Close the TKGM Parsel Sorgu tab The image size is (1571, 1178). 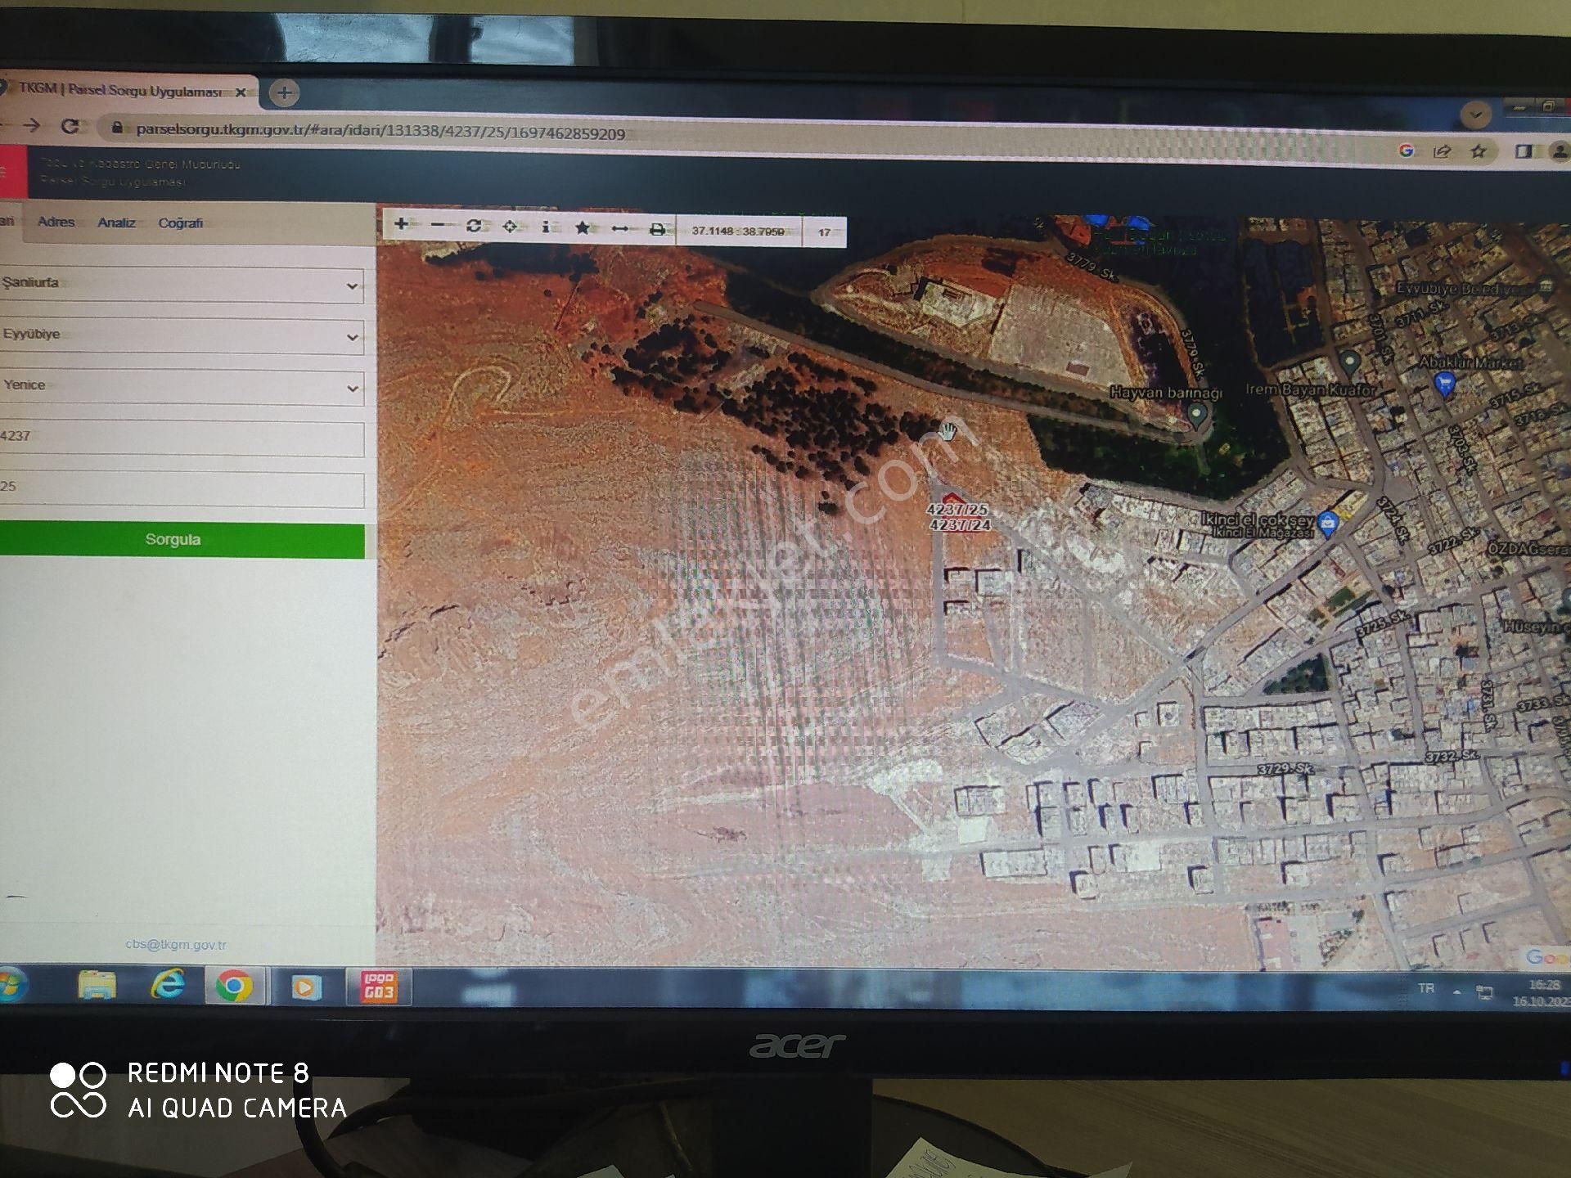[241, 92]
